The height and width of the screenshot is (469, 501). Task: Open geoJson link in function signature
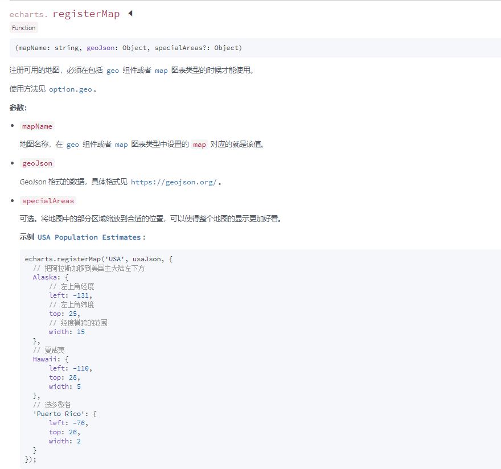pos(100,48)
